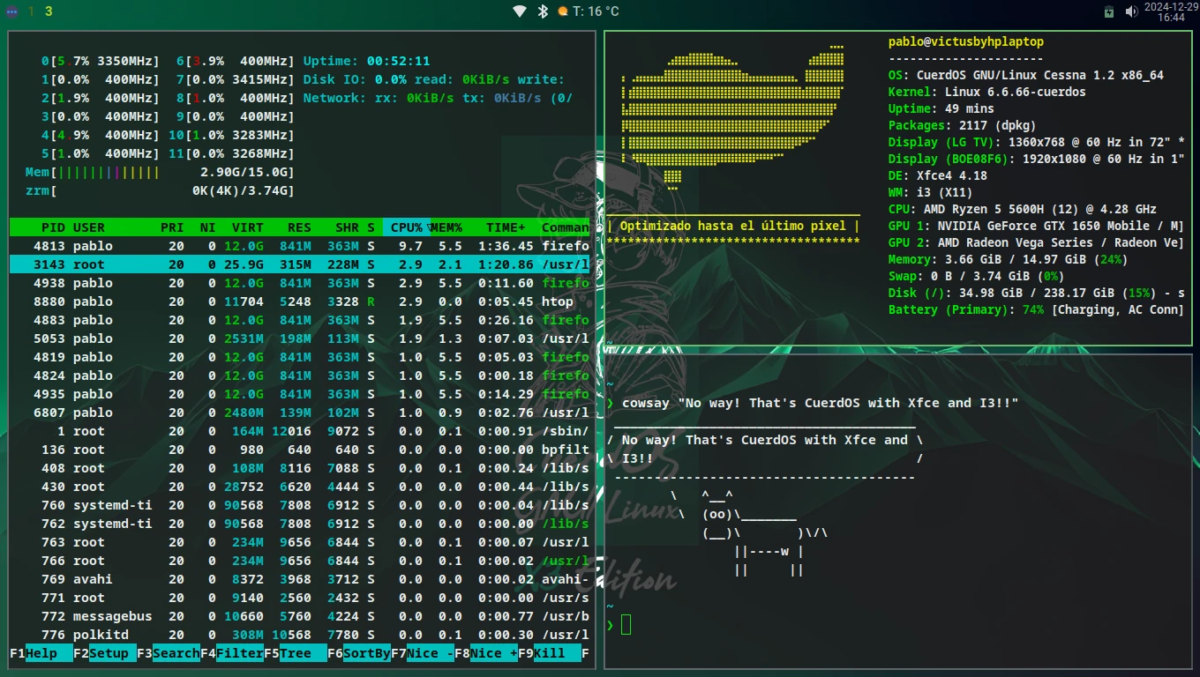Viewport: 1200px width, 677px height.
Task: Select highlighted root process PID 3143
Action: (x=300, y=264)
